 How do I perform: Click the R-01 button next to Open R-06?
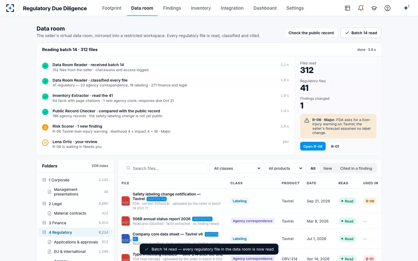(x=335, y=146)
